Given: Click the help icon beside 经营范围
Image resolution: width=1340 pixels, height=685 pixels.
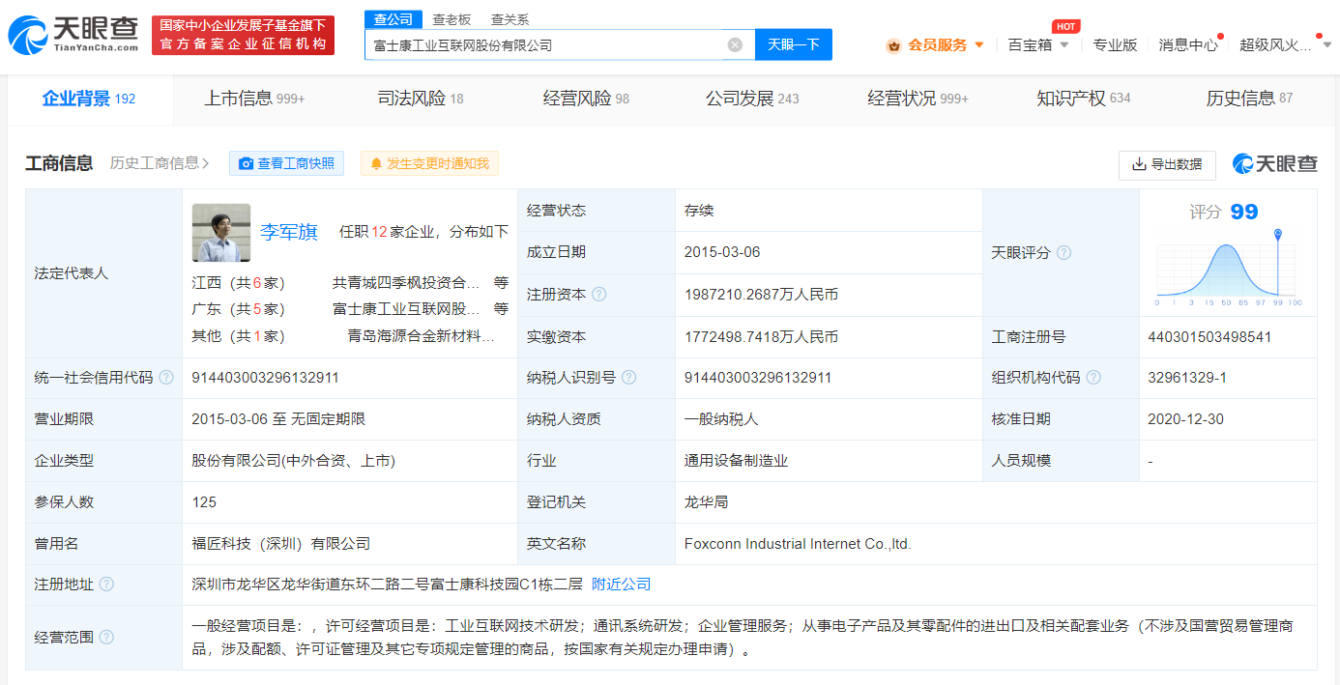Looking at the screenshot, I should click(x=106, y=638).
